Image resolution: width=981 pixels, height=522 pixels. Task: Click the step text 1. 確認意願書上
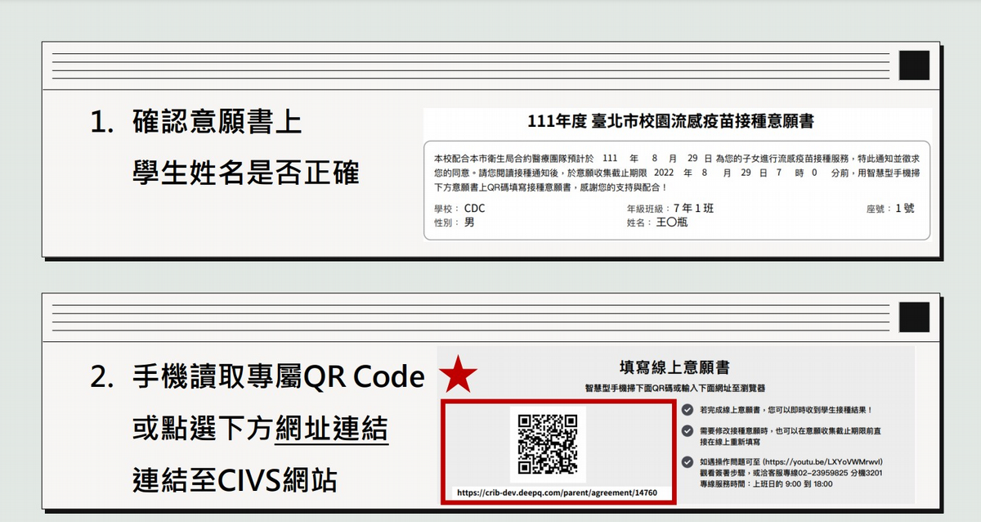coord(196,124)
